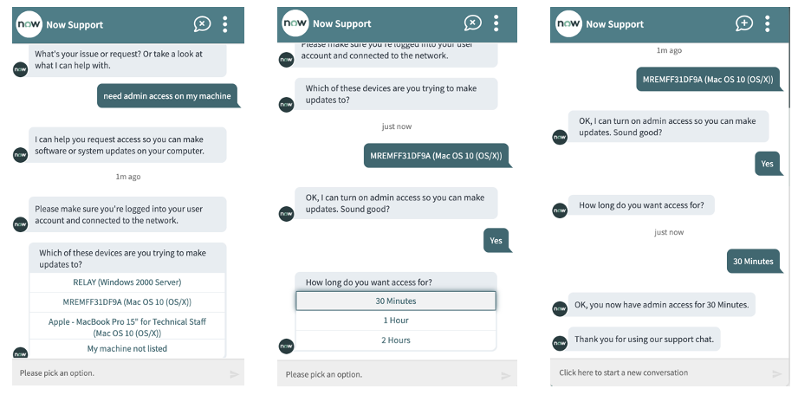Screen dimensions: 798x395
Task: Click here to start a new conversation
Action: tap(624, 373)
